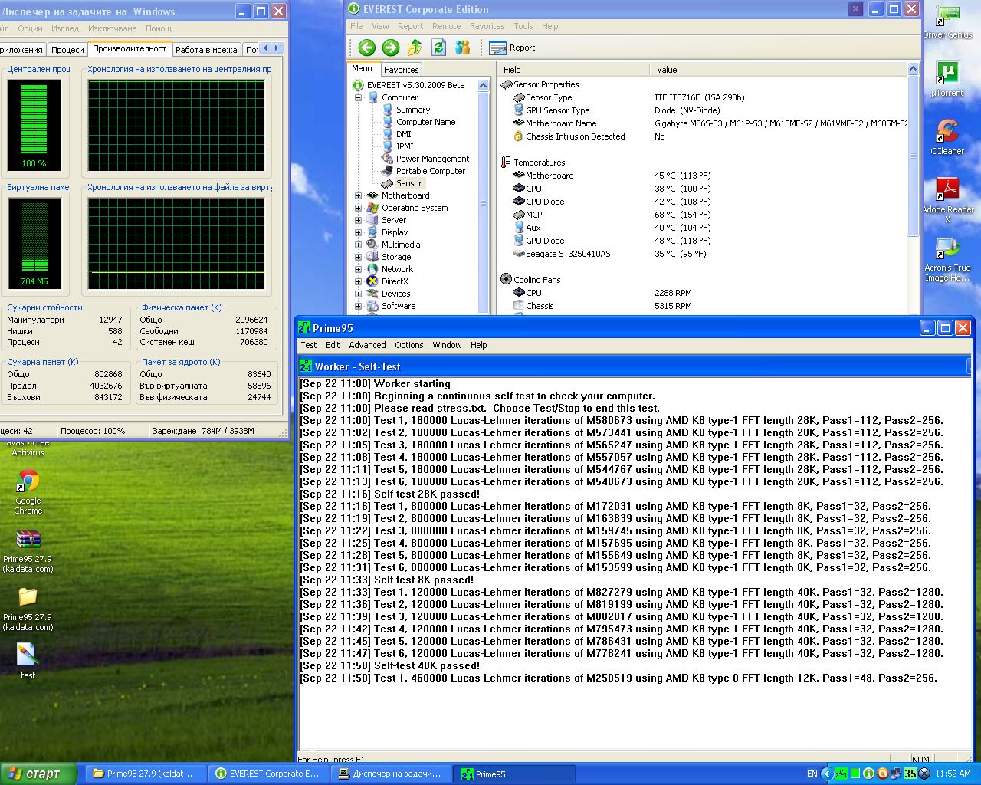Click the Refresh icon in EVEREST toolbar

(438, 48)
